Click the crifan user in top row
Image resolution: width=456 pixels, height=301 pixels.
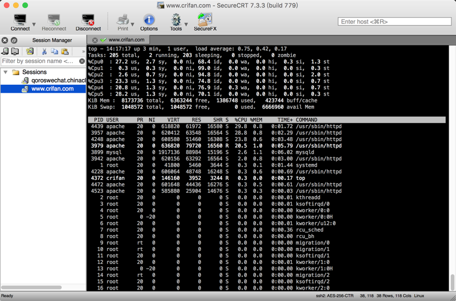pyautogui.click(x=115, y=178)
